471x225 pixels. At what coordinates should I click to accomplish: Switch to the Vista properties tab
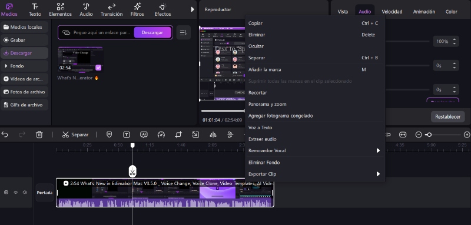(x=343, y=12)
